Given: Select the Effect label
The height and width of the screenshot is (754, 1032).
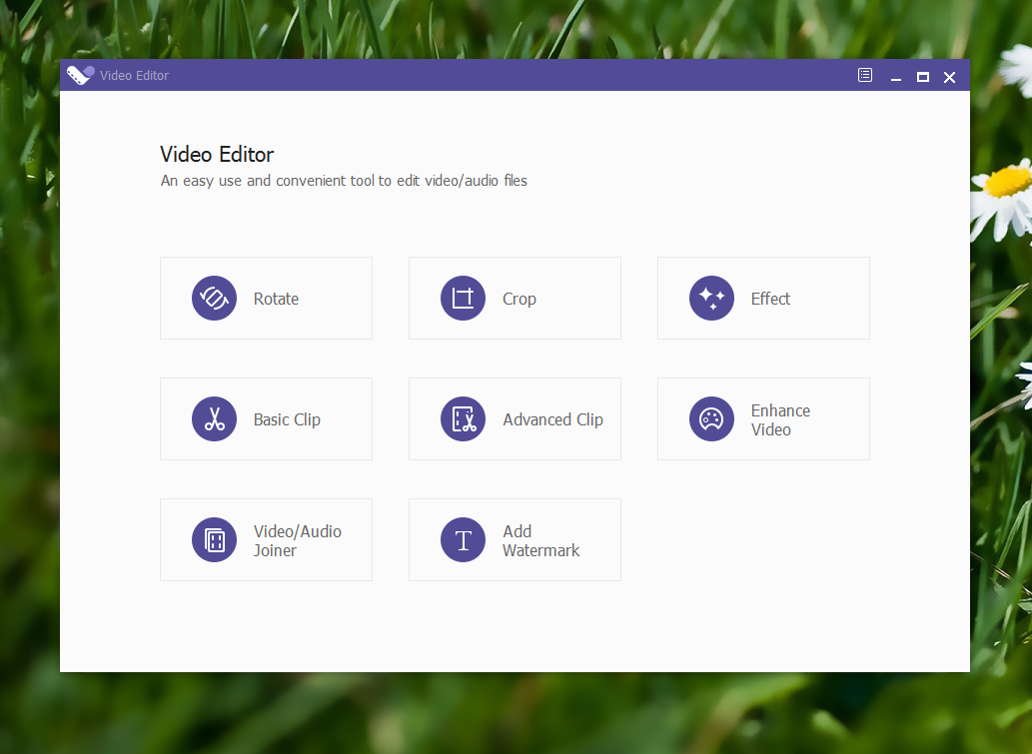Looking at the screenshot, I should (770, 299).
